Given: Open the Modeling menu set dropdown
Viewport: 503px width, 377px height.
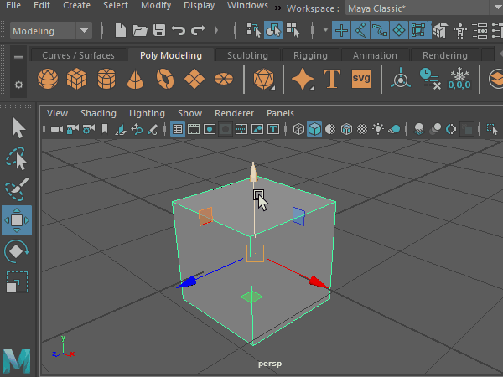Looking at the screenshot, I should (x=51, y=31).
